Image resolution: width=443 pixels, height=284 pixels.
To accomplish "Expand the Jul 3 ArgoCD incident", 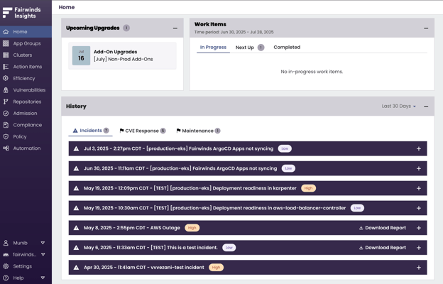I will (x=419, y=148).
